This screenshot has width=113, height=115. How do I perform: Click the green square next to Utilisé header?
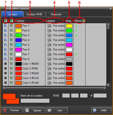click(x=84, y=21)
